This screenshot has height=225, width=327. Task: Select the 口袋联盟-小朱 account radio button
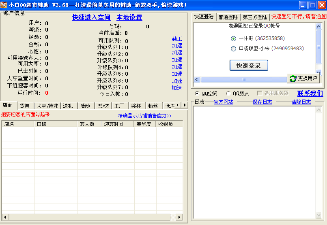(x=233, y=49)
